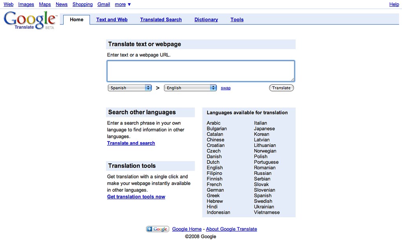Click the Google Home footer link
Screen dimensions: 402x240
[186, 229]
